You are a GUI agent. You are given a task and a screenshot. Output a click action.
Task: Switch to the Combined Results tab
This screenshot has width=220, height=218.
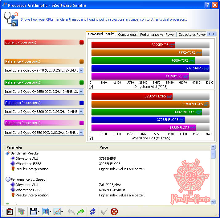pos(101,34)
